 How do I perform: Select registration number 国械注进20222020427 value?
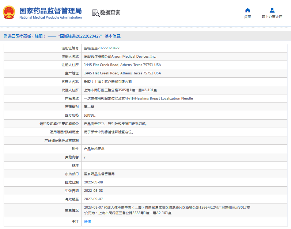pos(102,48)
